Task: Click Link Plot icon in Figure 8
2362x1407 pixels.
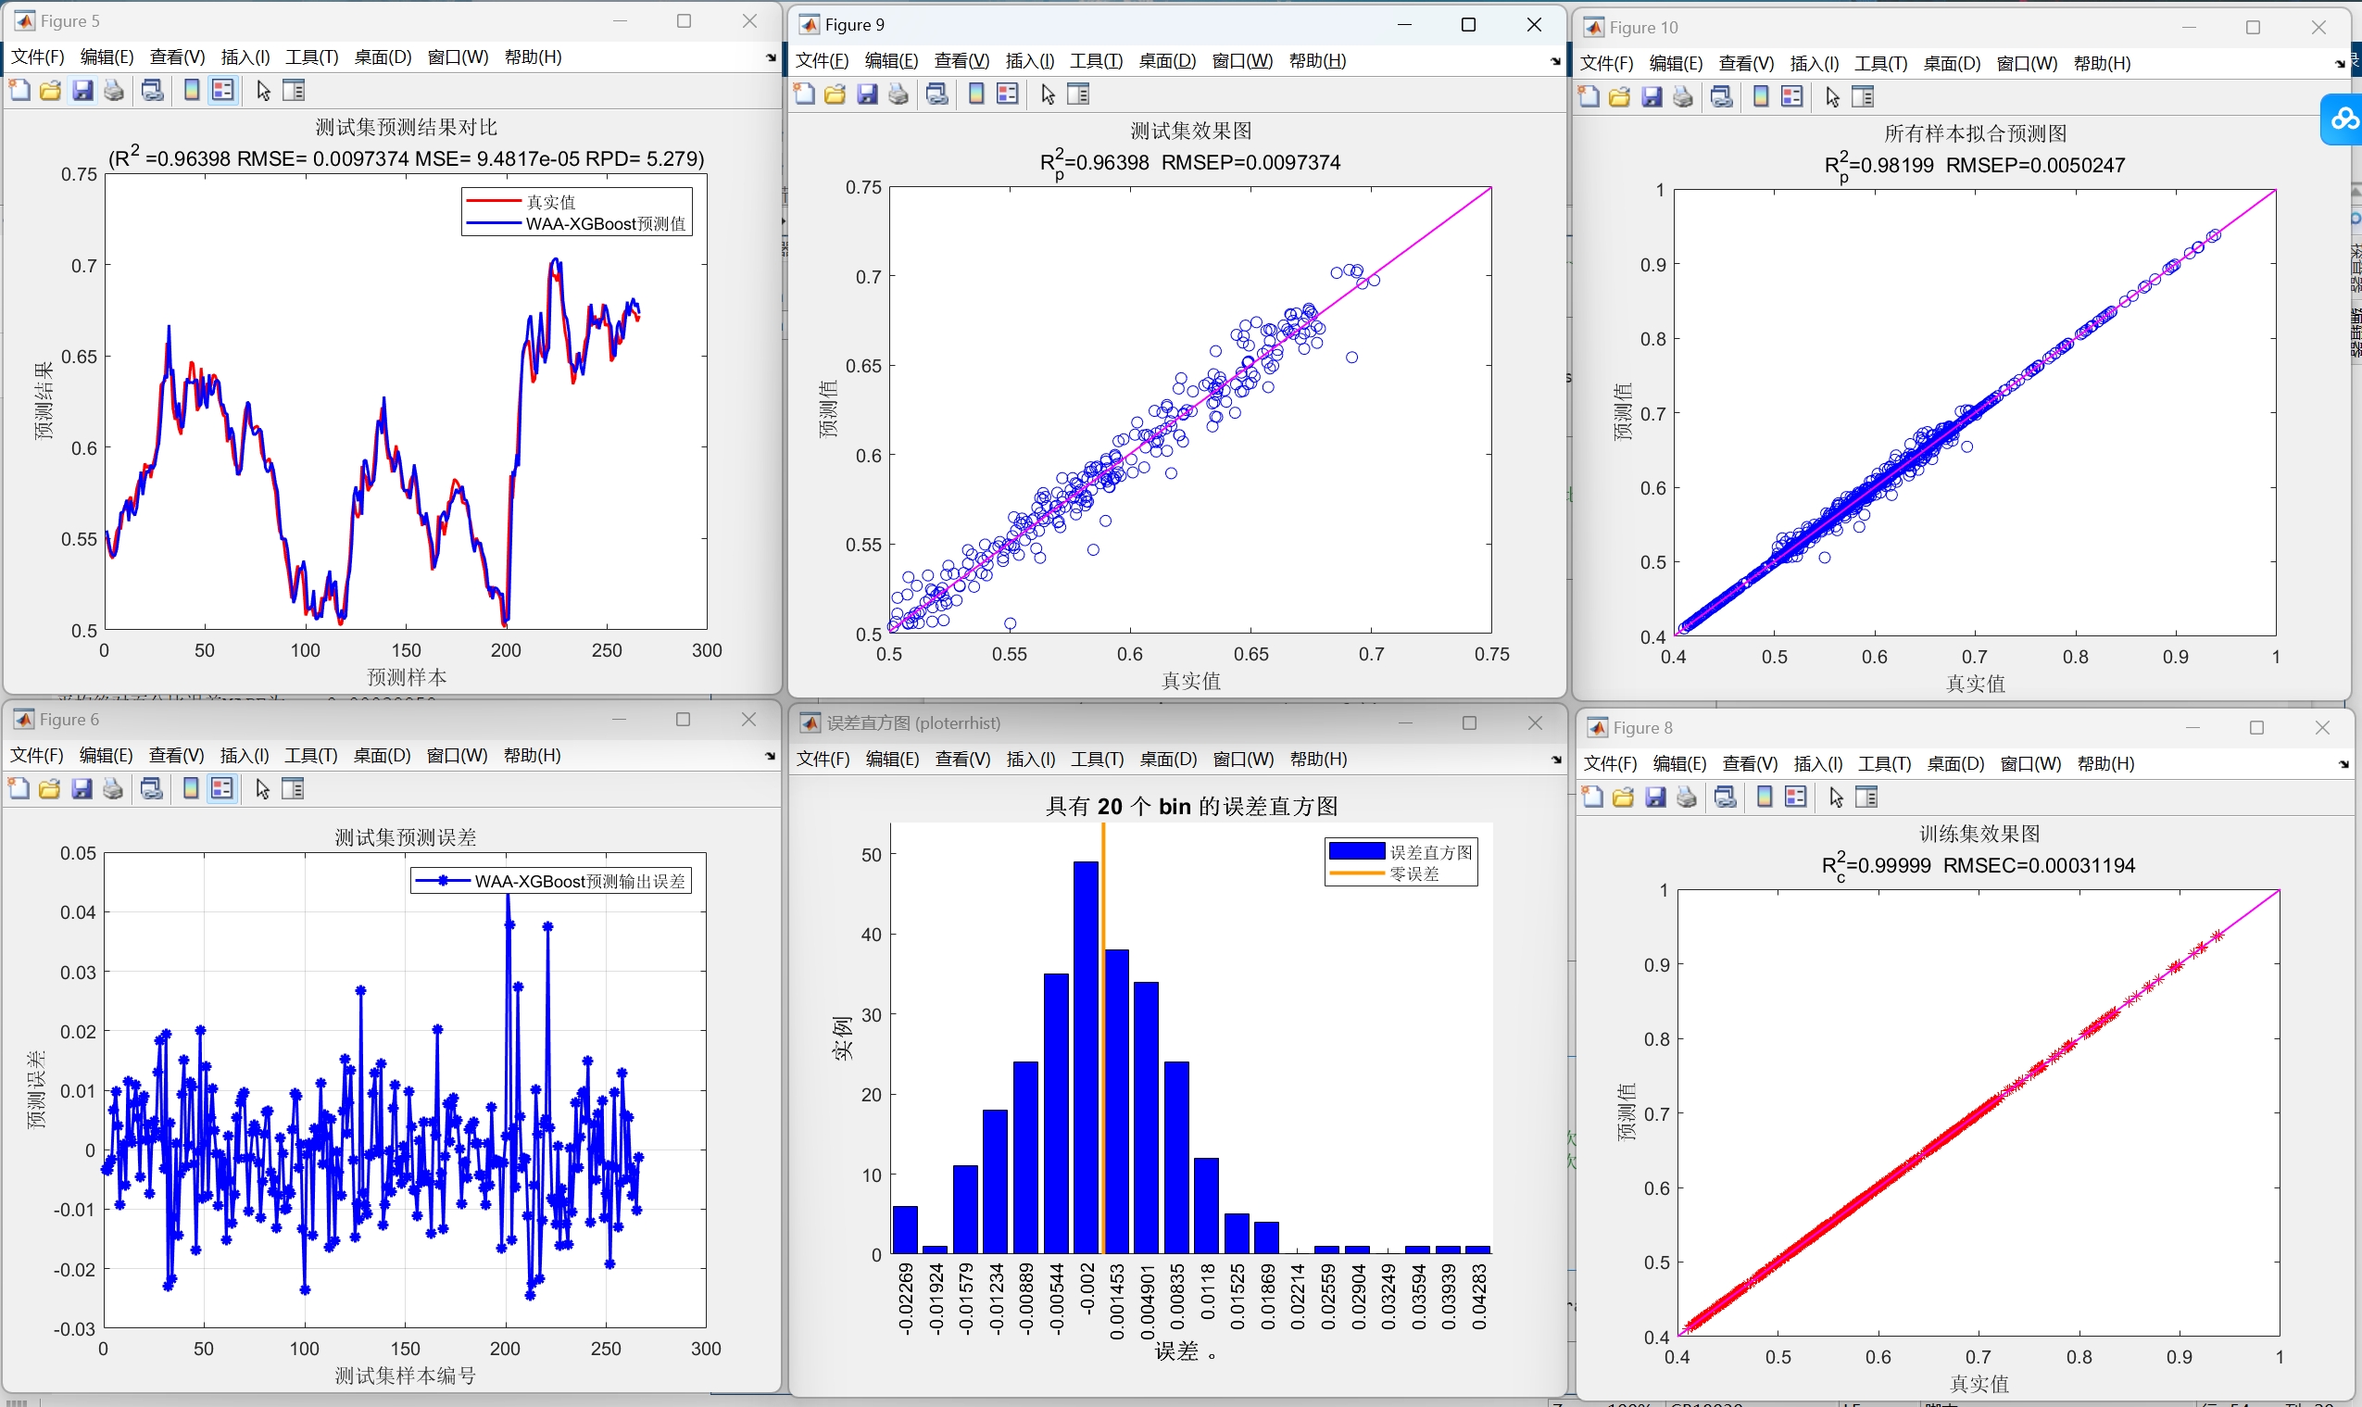Action: click(1726, 798)
